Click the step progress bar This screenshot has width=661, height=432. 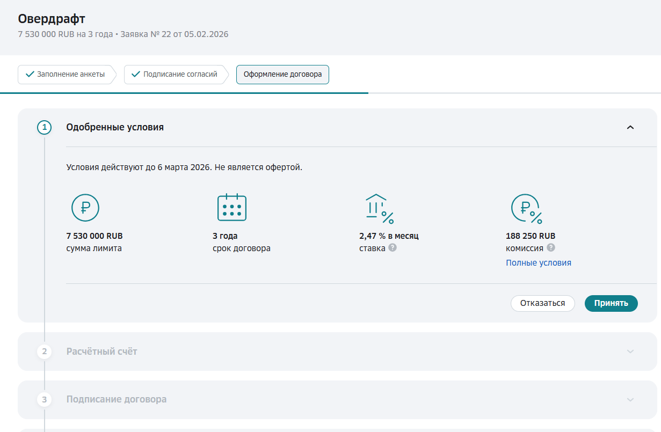point(330,93)
